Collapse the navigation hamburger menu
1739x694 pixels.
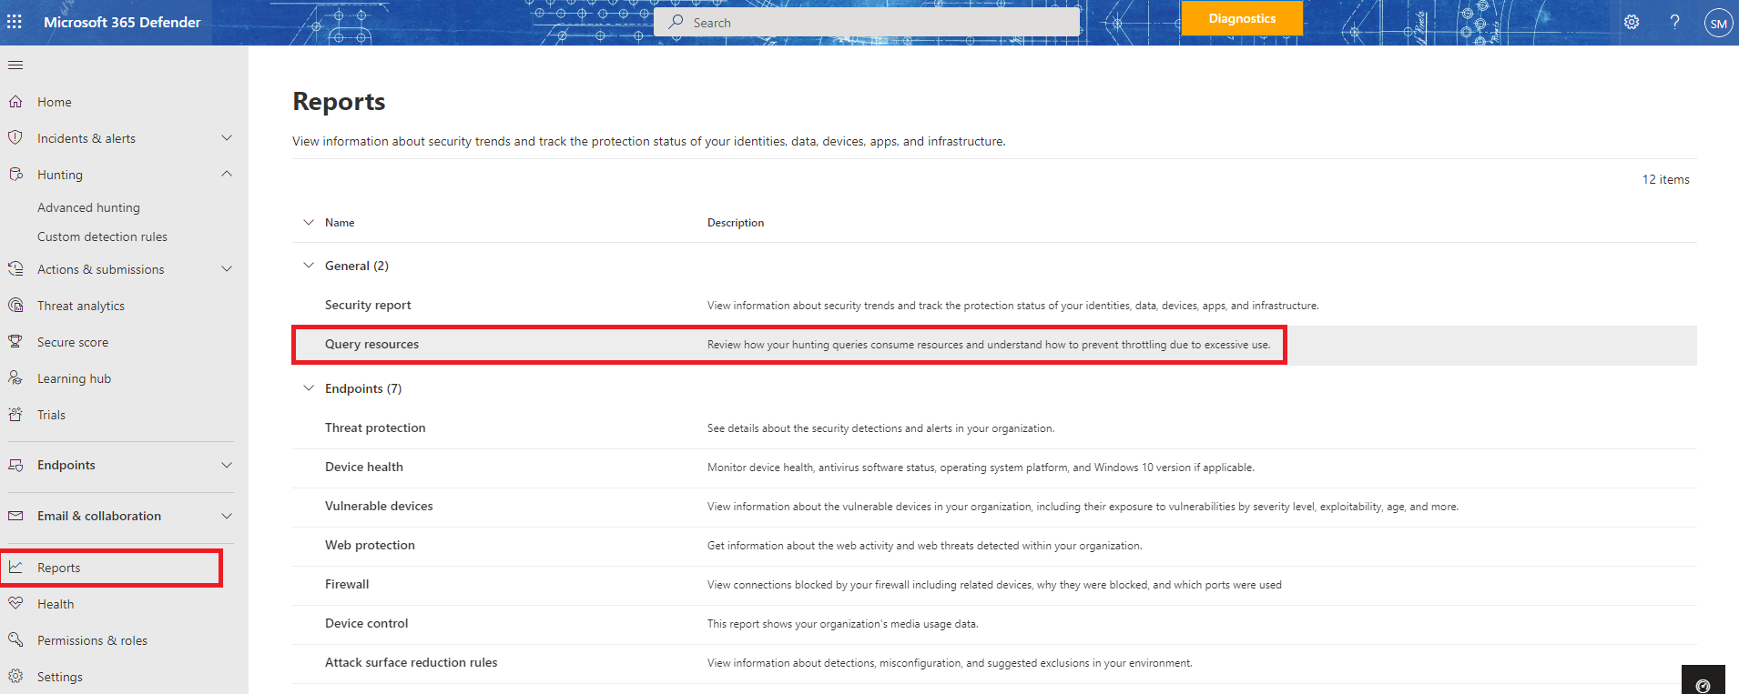click(x=15, y=65)
